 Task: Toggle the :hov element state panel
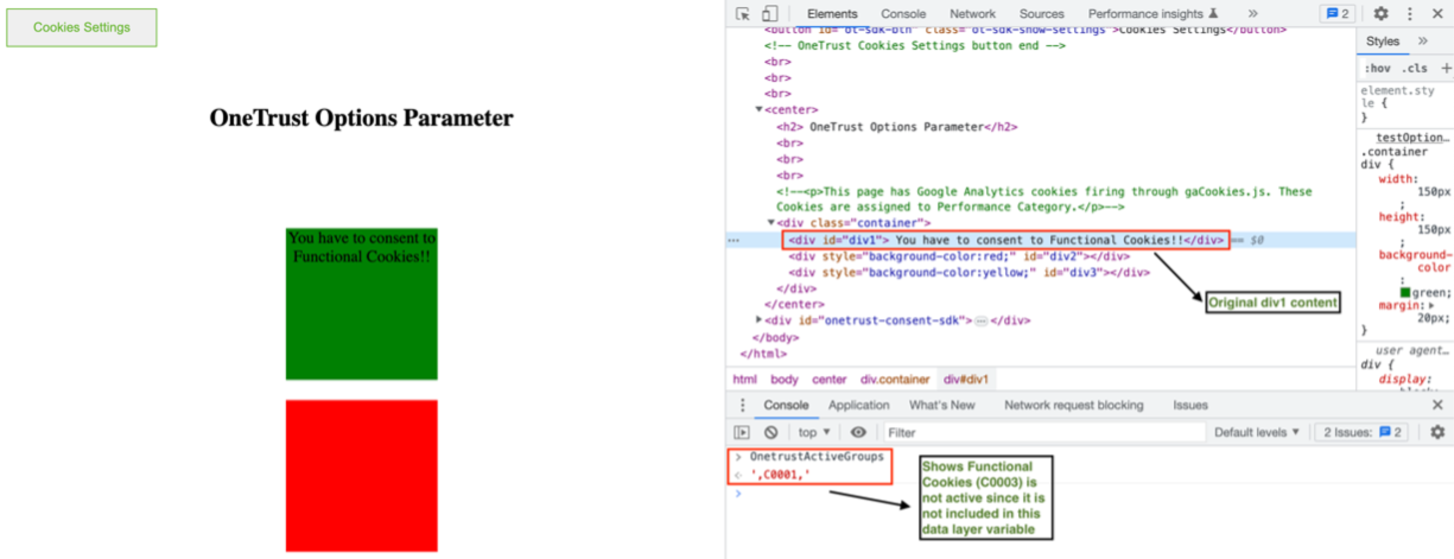click(1378, 68)
